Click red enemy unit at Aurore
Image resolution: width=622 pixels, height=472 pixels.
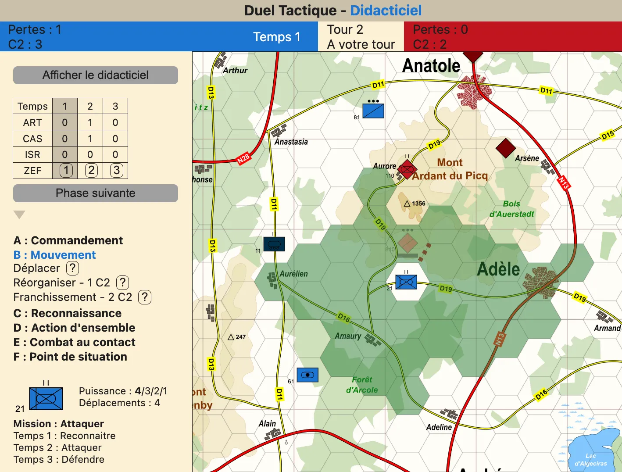click(407, 169)
